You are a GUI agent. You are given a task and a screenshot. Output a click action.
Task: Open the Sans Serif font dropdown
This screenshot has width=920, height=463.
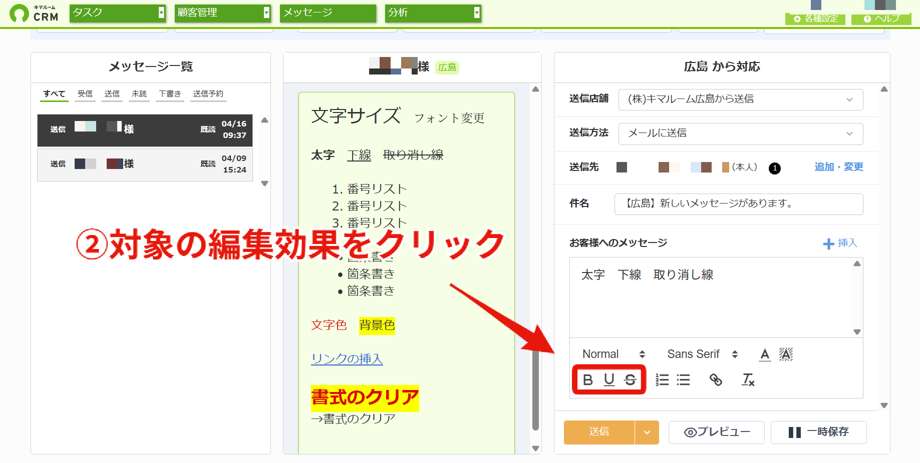[703, 354]
